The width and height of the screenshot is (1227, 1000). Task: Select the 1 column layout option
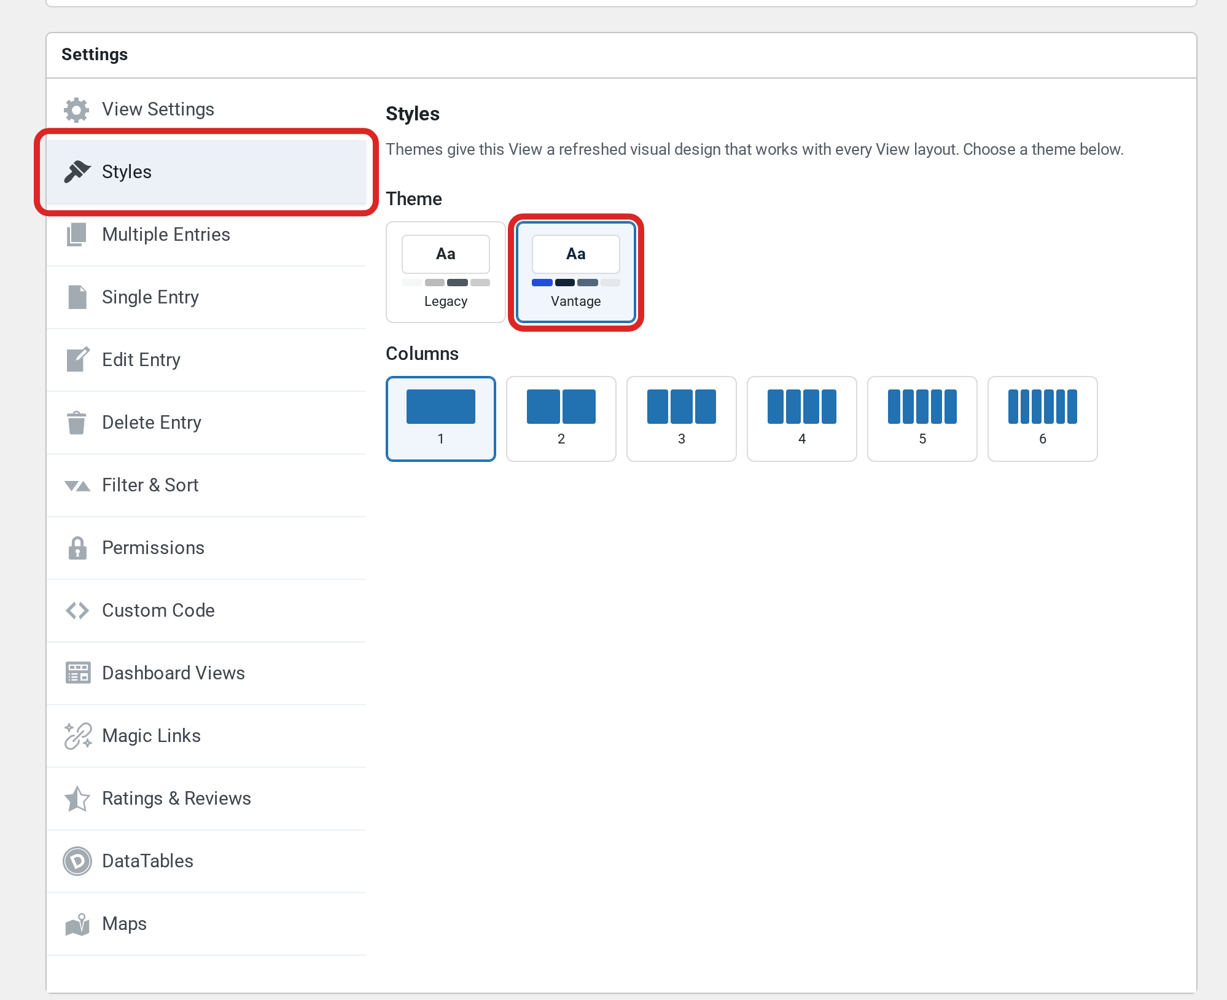point(441,419)
